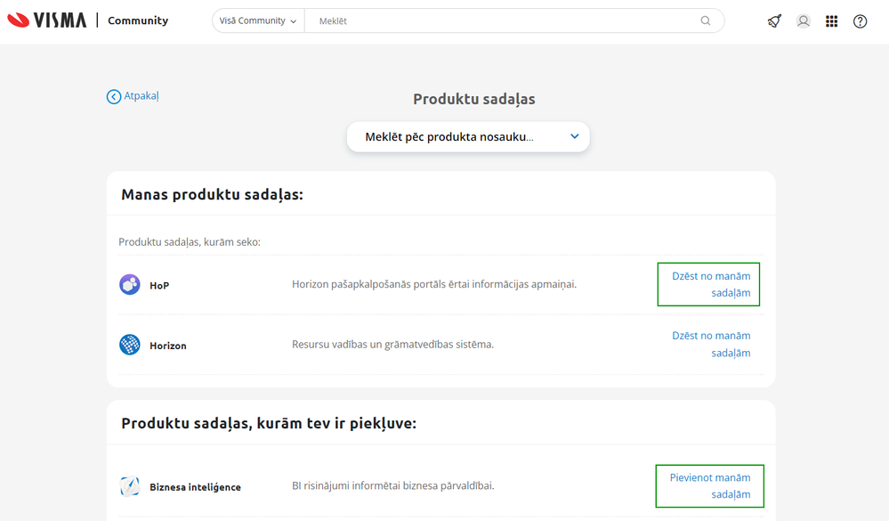Viewport: 889px width, 521px height.
Task: Open the help question mark icon
Action: pyautogui.click(x=861, y=21)
